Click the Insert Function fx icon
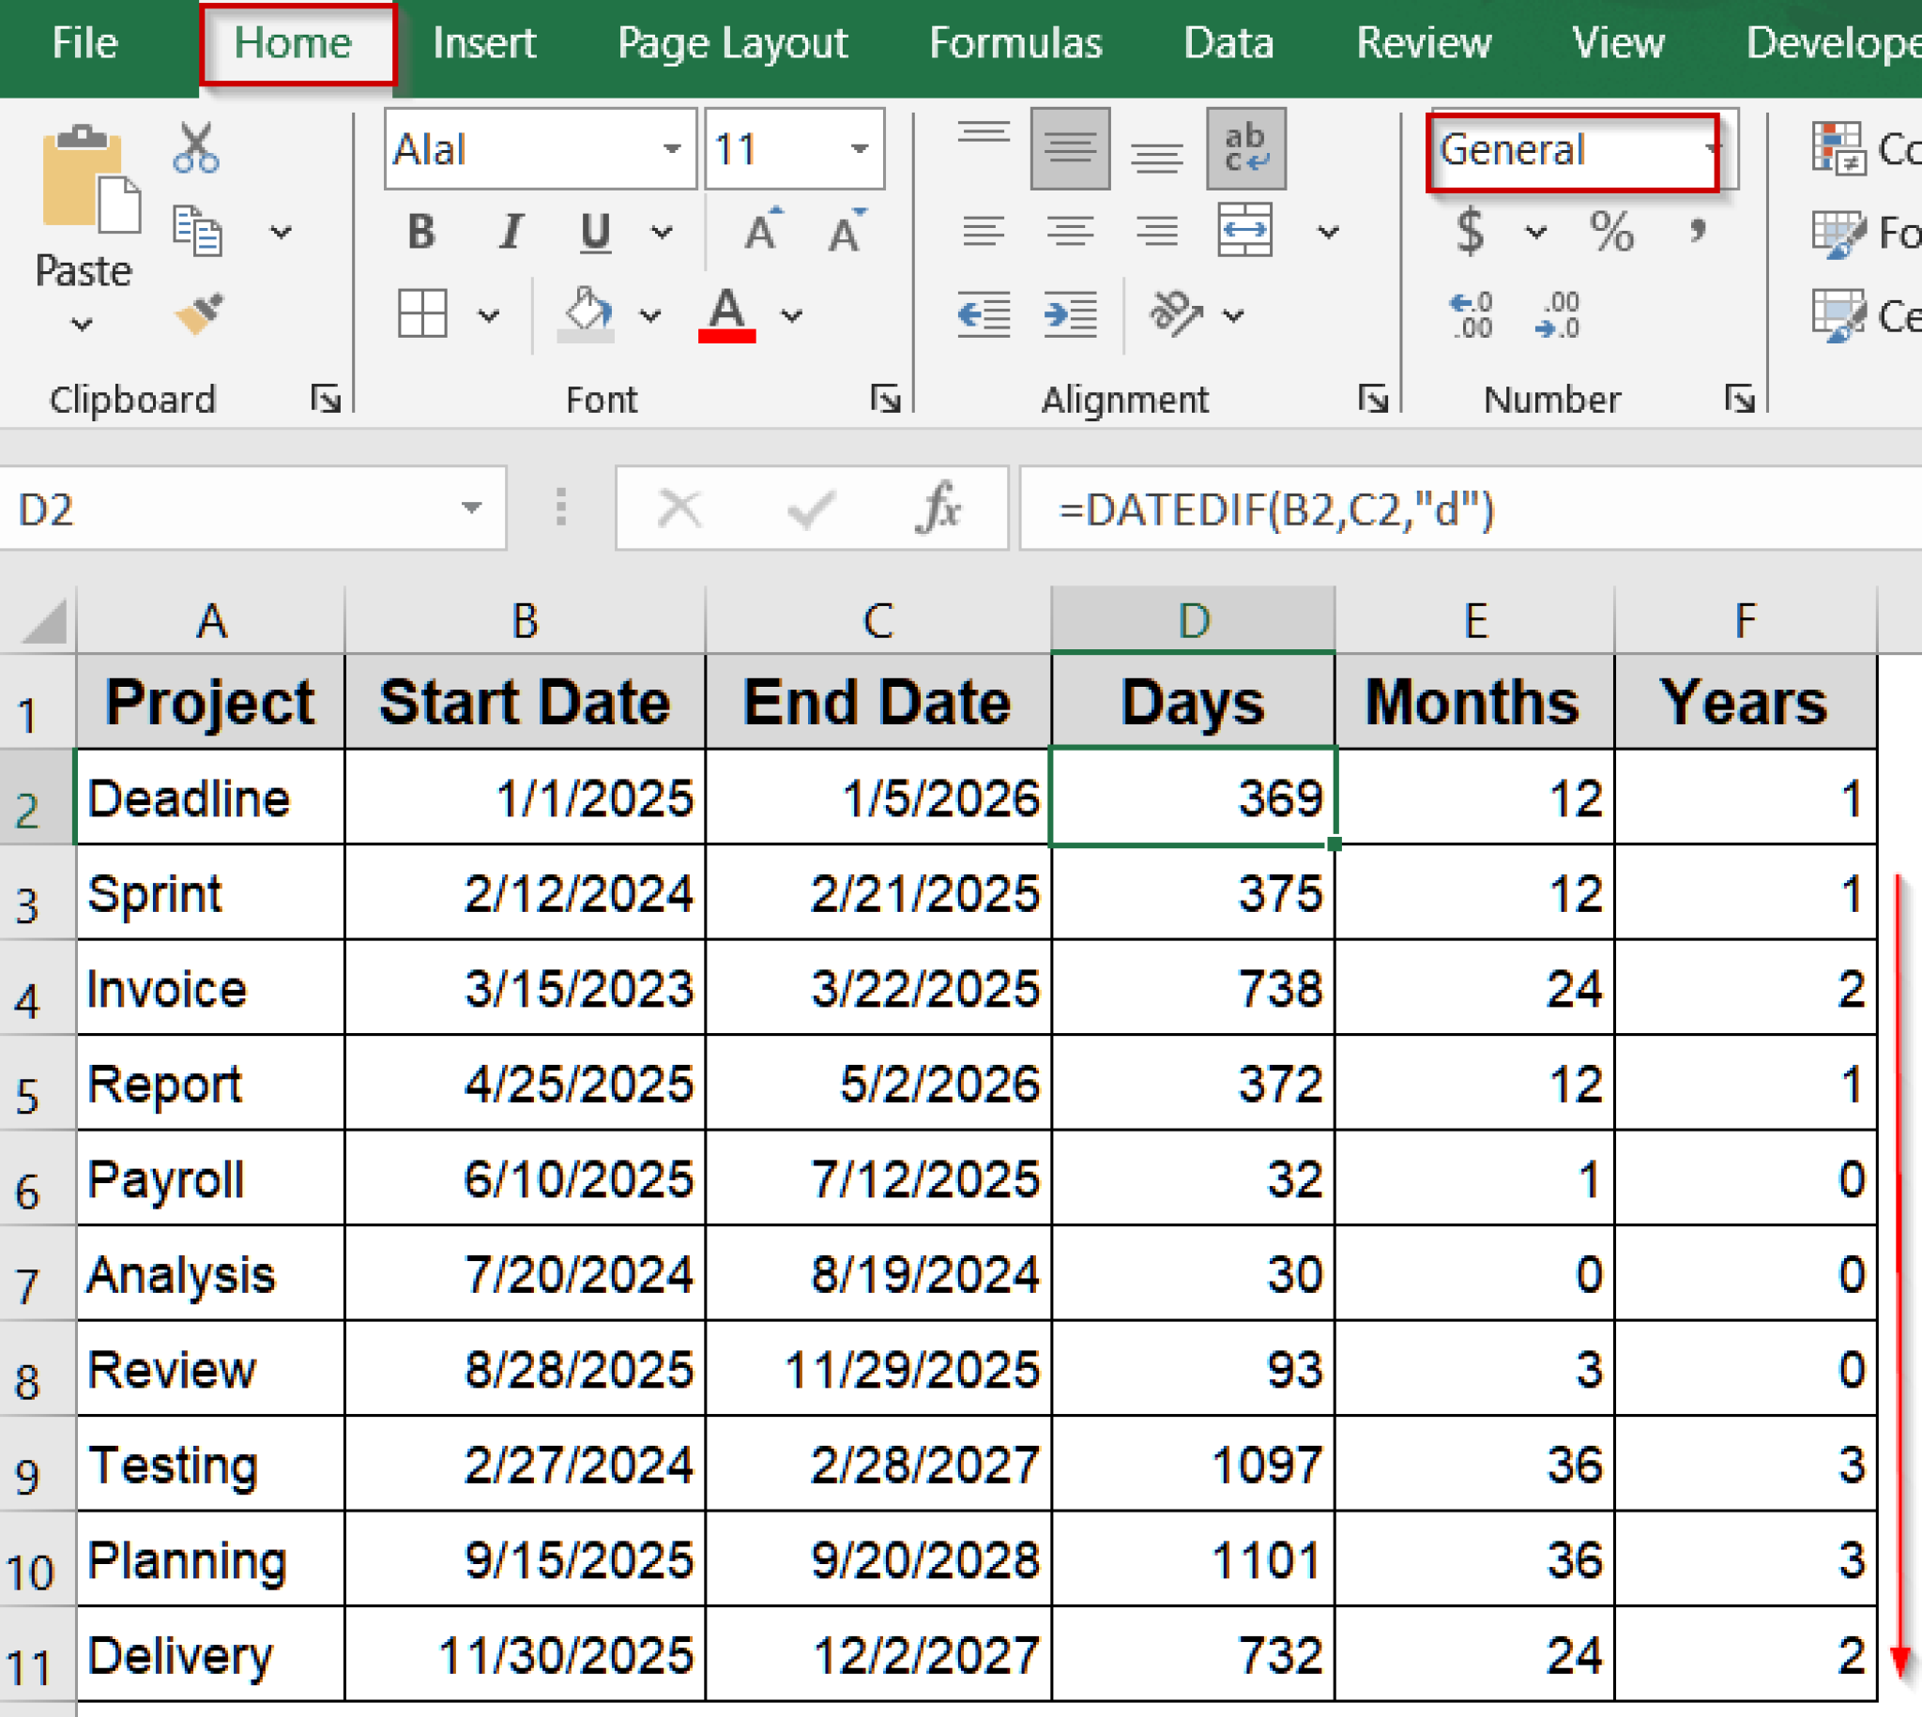 coord(938,509)
